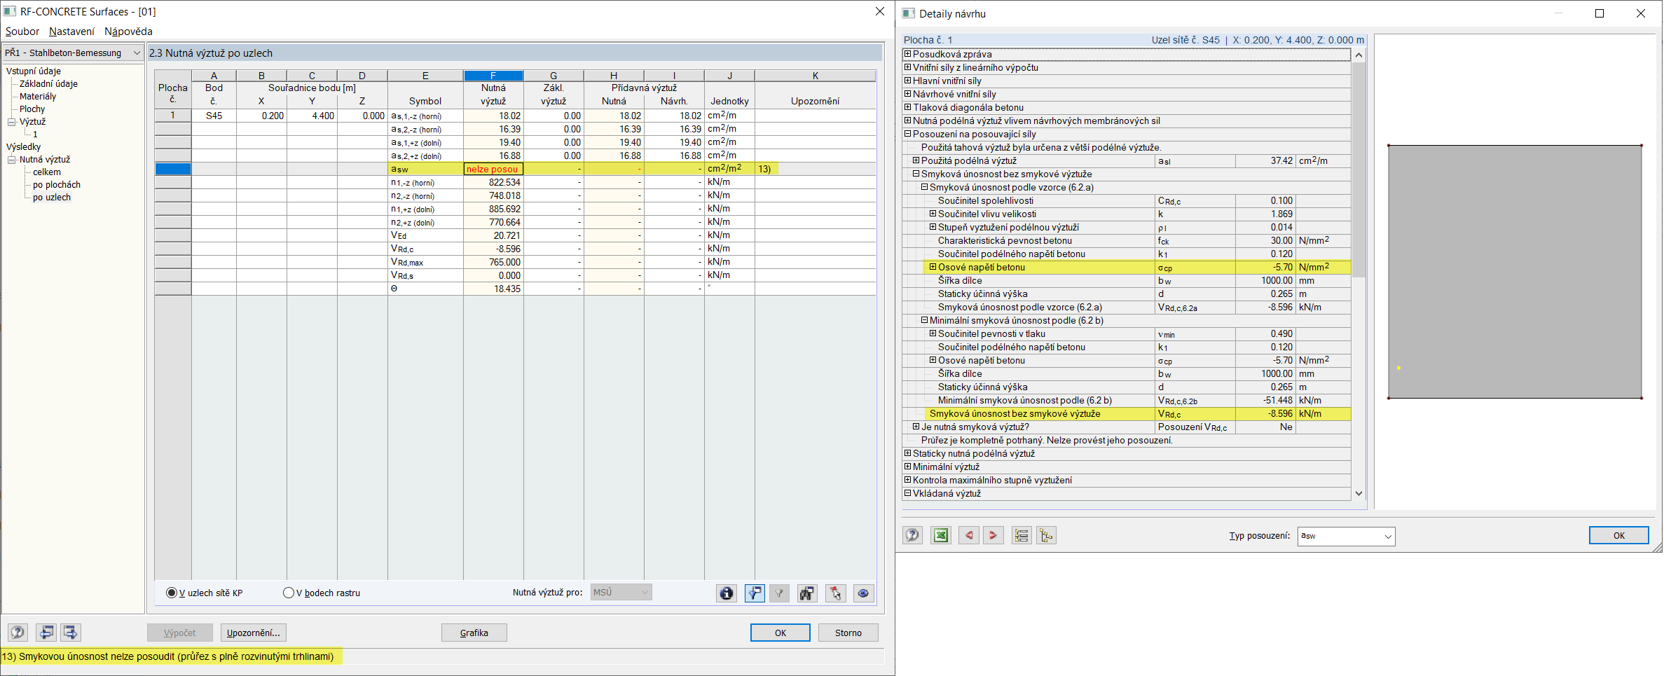Toggle the blue funnel filter with window icon
Viewport: 1664px width, 676px height.
click(x=754, y=593)
